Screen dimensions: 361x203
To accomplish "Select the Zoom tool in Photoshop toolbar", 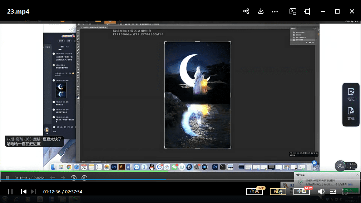I will (78, 89).
